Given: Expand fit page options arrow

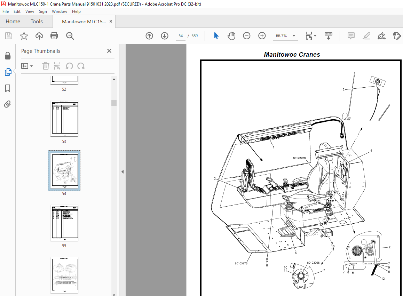Looking at the screenshot, I should 315,36.
